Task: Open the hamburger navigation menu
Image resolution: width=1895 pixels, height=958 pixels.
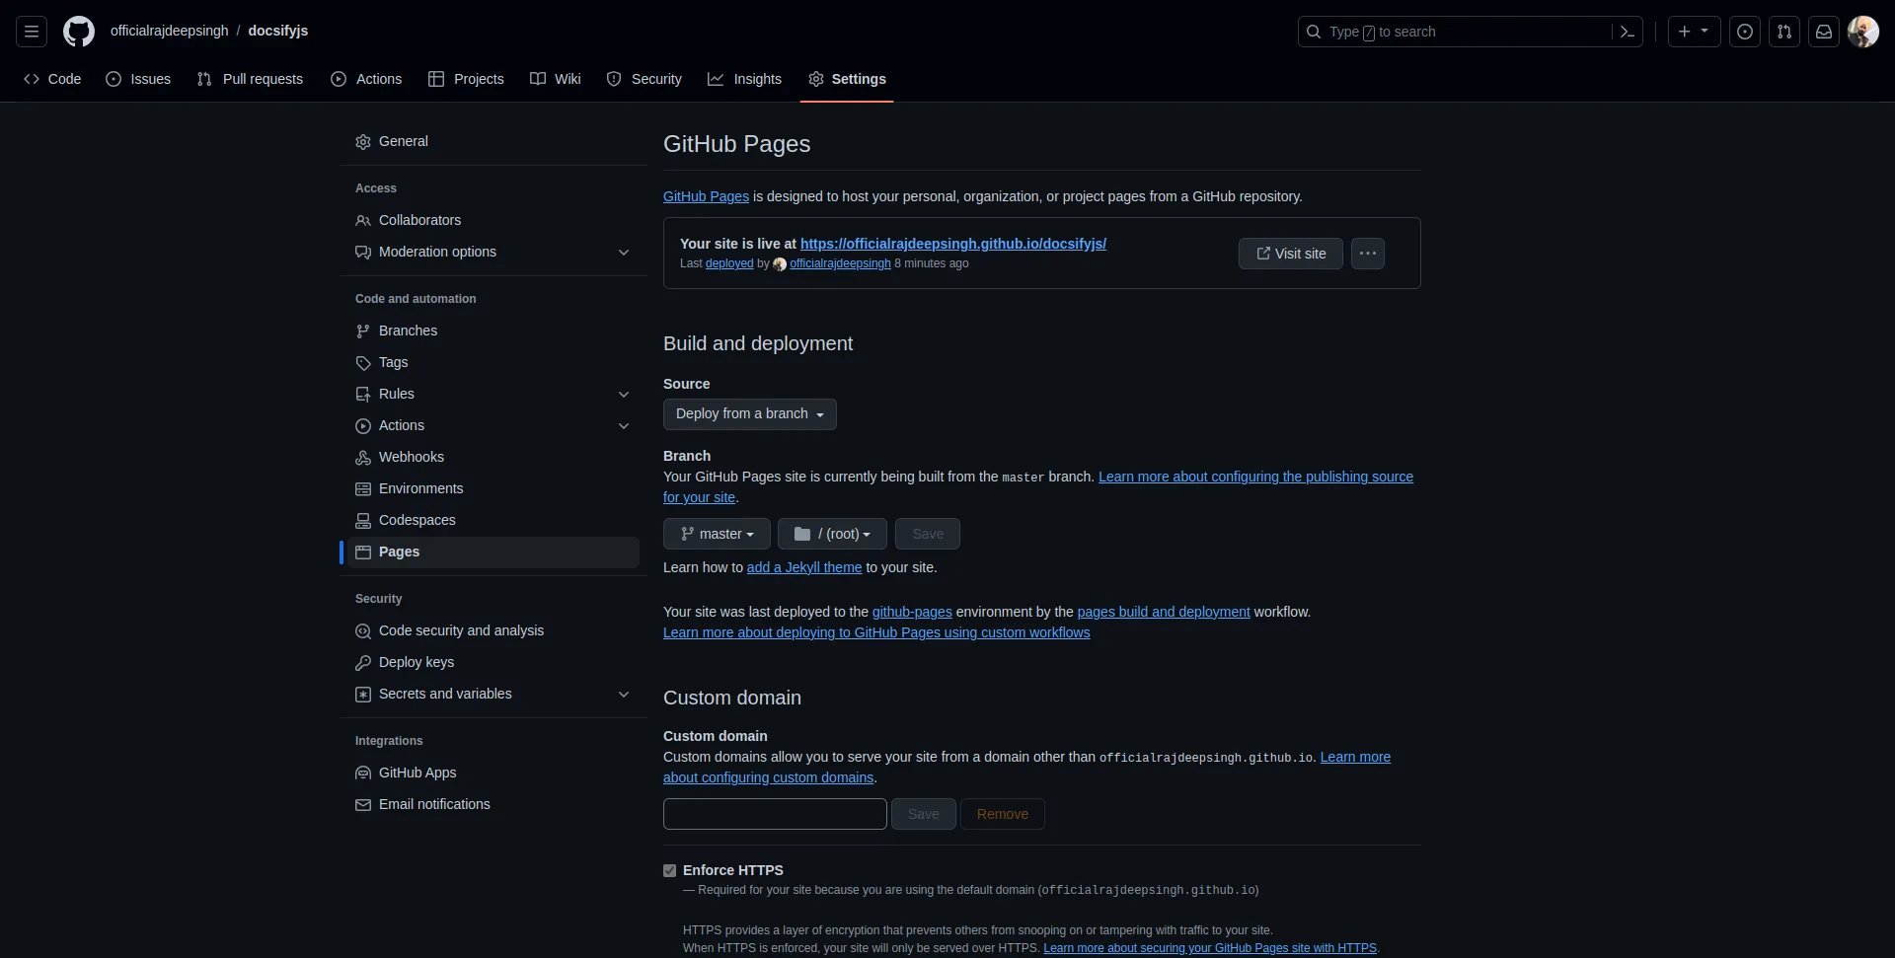Action: click(32, 32)
